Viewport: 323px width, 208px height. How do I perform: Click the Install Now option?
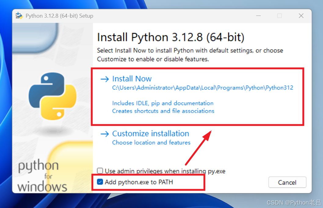[x=132, y=79]
